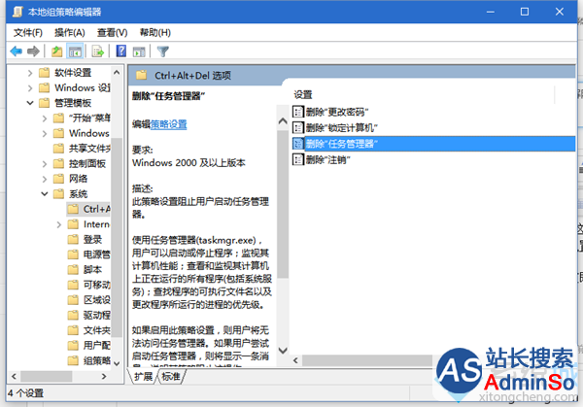Click the Back arrow toolbar icon
Screen dimensions: 583x407
coord(16,51)
